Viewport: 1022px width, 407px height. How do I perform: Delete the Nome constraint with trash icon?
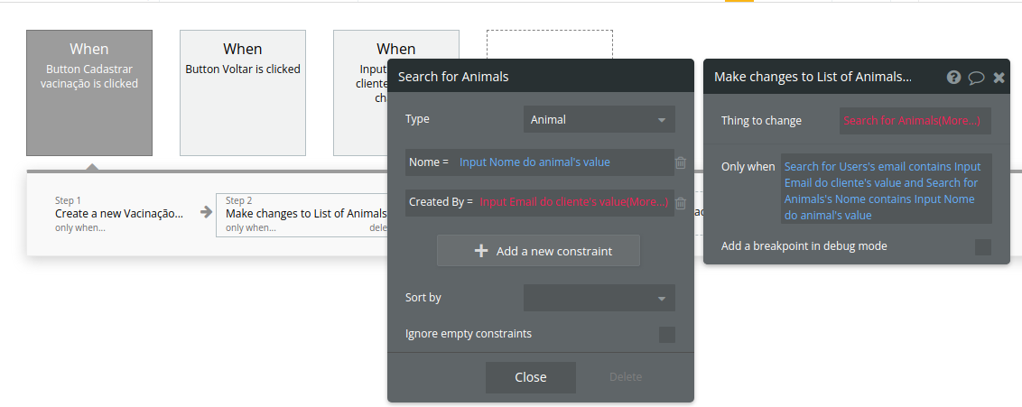681,162
